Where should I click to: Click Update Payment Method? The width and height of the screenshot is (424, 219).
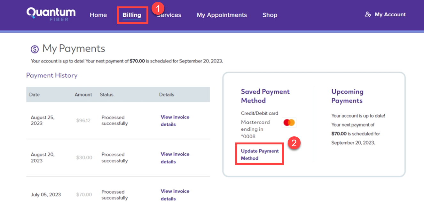[259, 155]
